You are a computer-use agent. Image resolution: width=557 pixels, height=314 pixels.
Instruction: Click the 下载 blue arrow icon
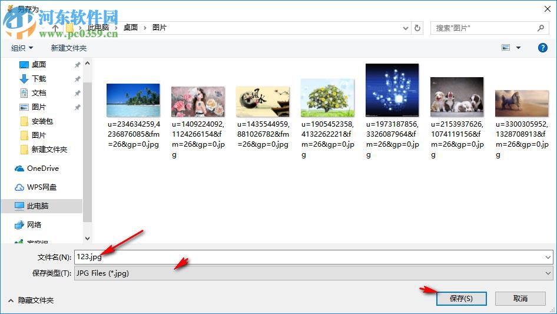coord(24,78)
